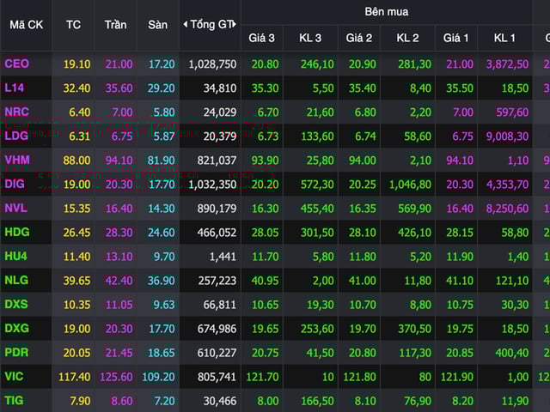
Task: Select the VIC stock symbol
Action: 14,376
